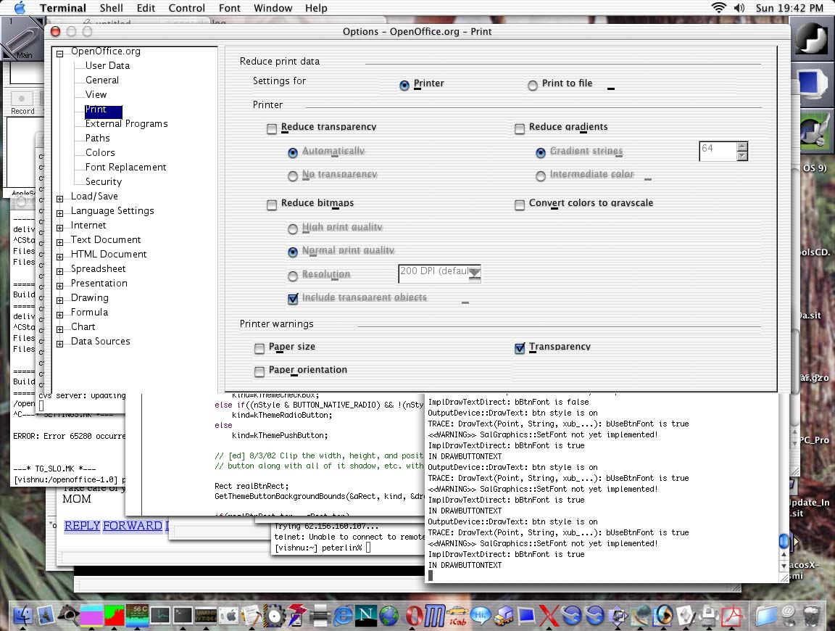Decrease gradient stripes stepper value

(x=742, y=156)
